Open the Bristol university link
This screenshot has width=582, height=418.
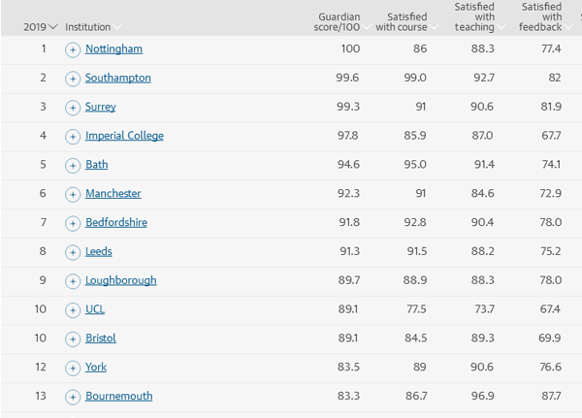(101, 338)
